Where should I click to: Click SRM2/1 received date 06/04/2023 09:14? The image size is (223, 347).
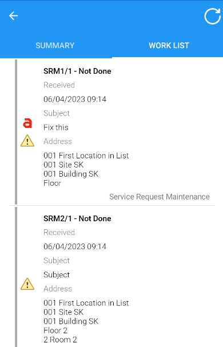click(x=75, y=246)
